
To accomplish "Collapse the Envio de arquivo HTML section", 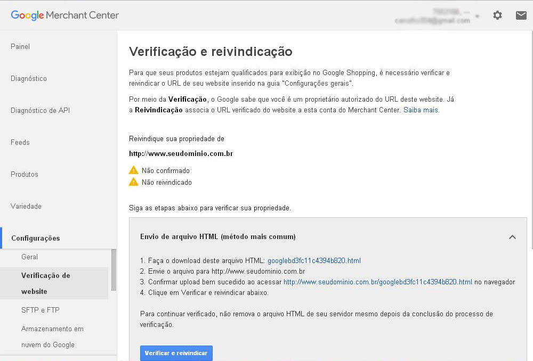I will (512, 237).
